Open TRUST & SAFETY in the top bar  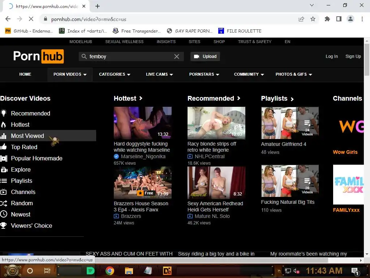(255, 42)
